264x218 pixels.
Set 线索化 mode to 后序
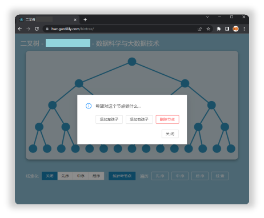click(x=96, y=176)
